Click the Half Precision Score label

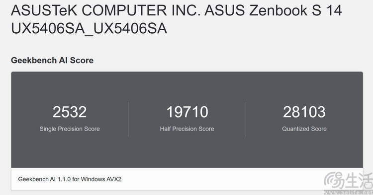(187, 129)
